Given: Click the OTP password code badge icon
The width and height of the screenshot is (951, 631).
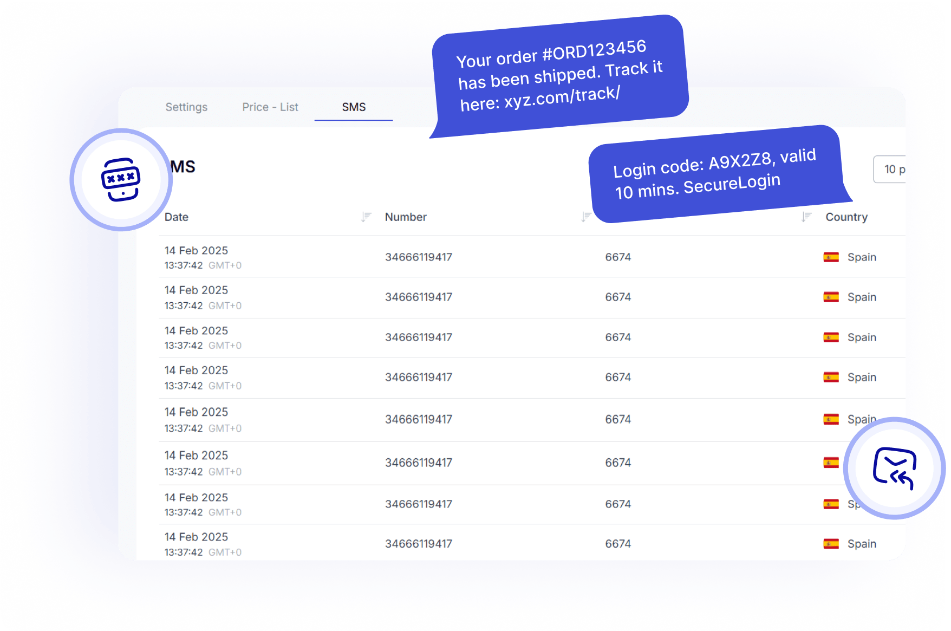Looking at the screenshot, I should 121,180.
